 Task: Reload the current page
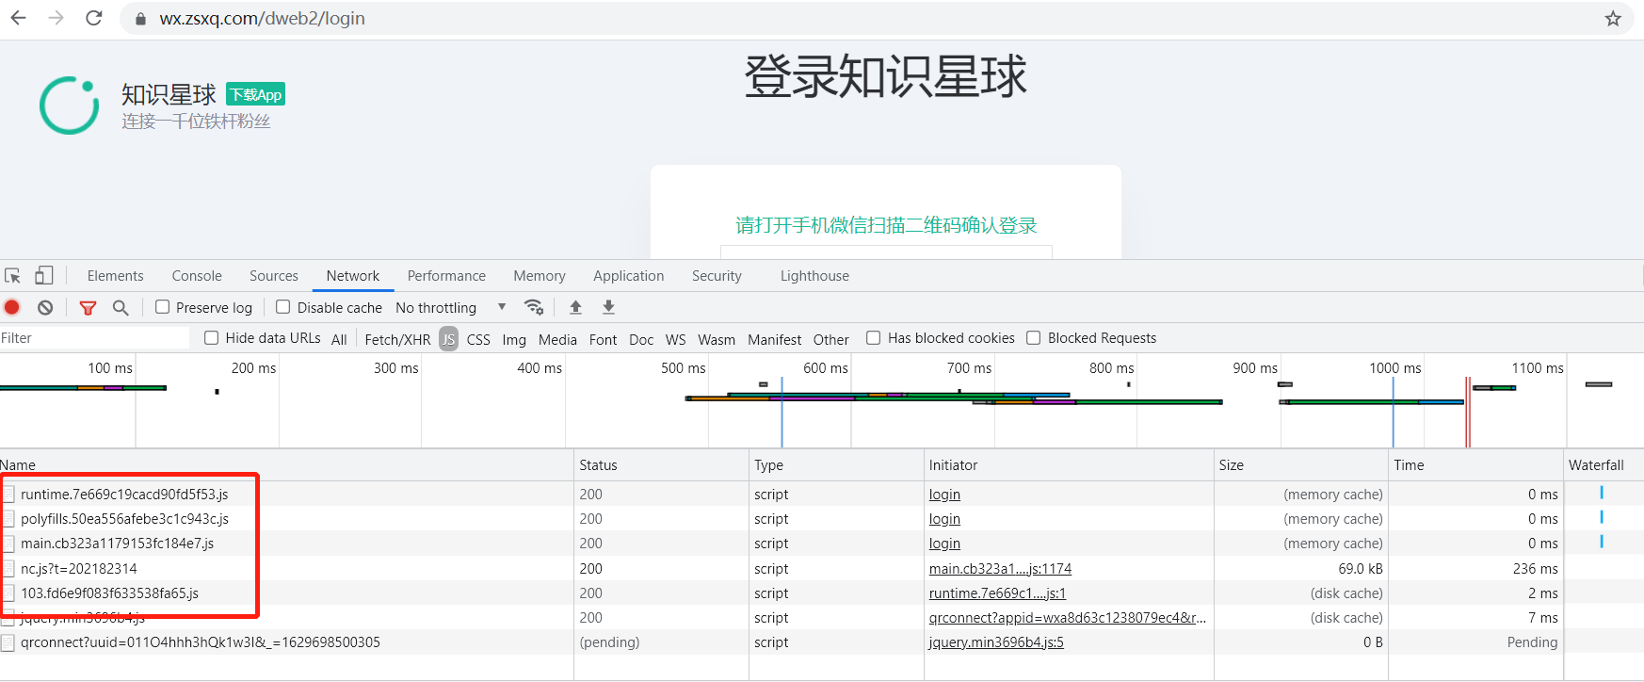93,18
